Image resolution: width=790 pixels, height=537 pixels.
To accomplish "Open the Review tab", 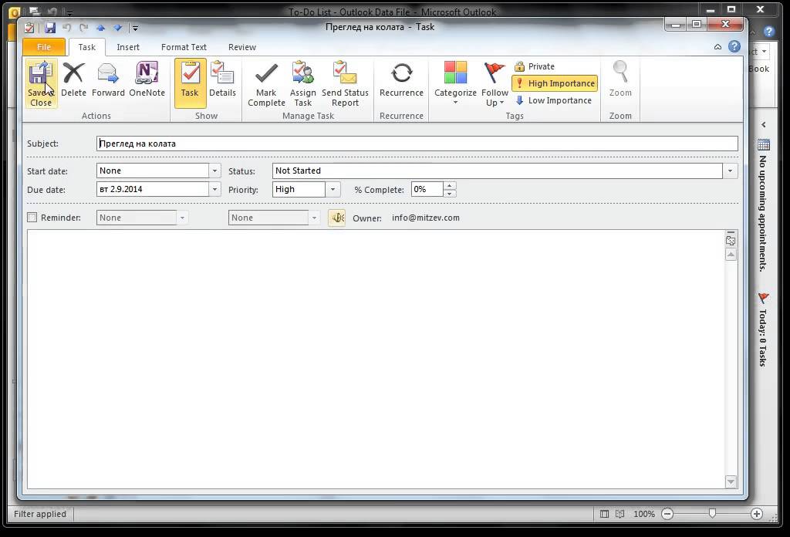I will tap(241, 47).
